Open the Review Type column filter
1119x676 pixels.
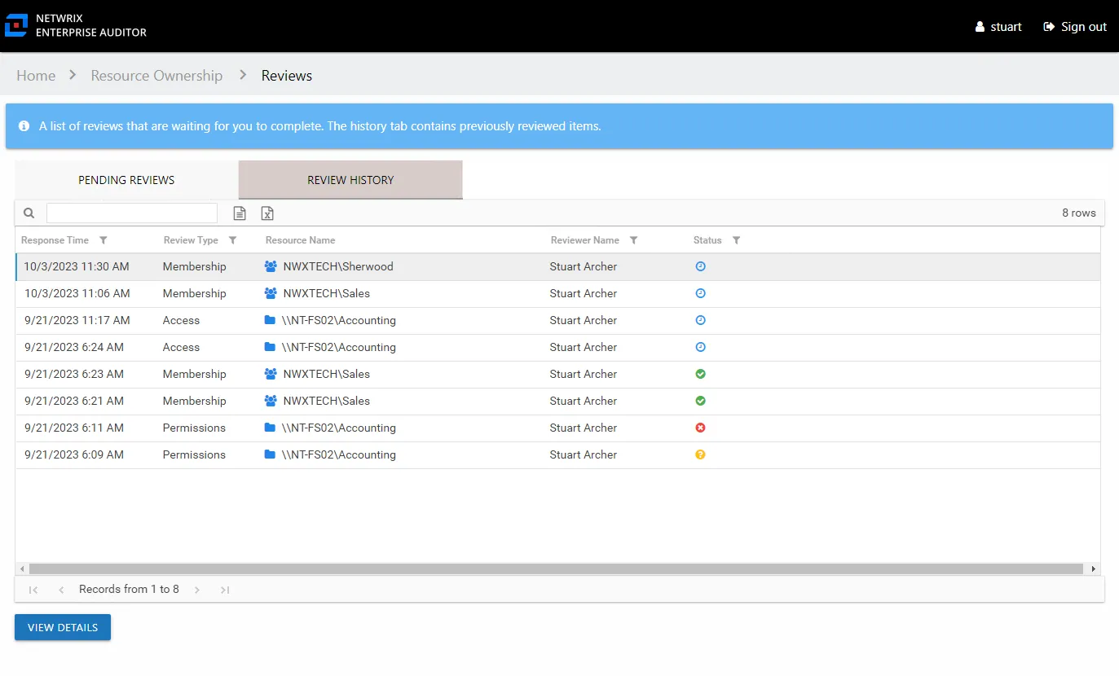tap(233, 240)
